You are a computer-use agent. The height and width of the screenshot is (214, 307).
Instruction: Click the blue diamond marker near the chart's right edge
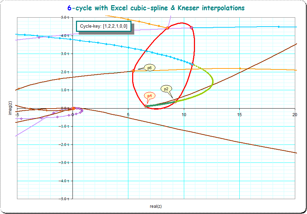pyautogui.click(x=279, y=27)
